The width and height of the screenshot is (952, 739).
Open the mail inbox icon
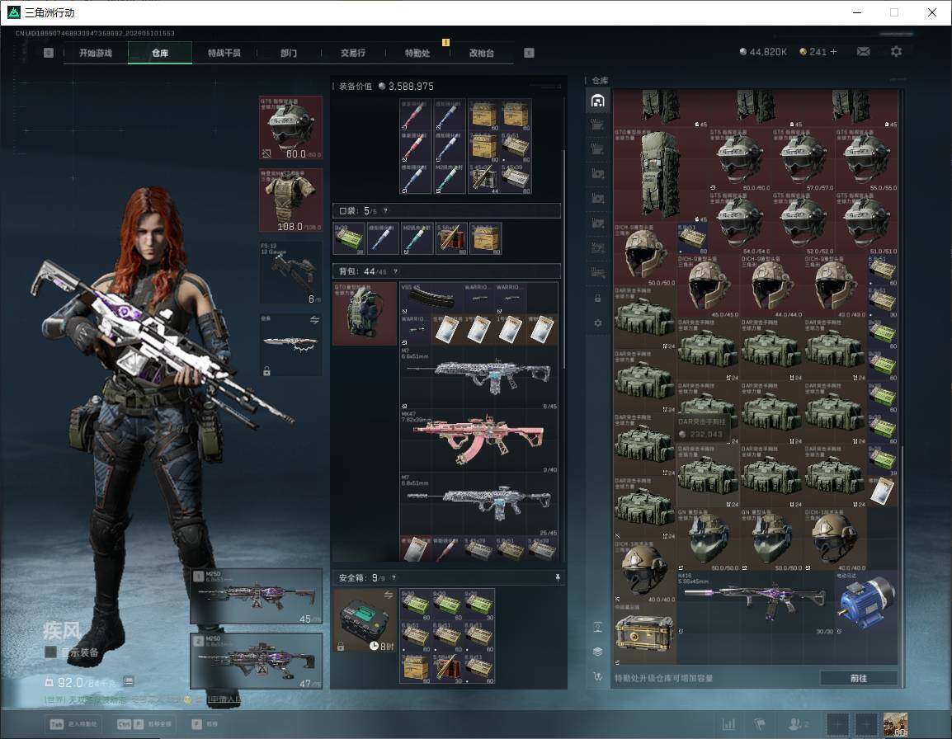pyautogui.click(x=864, y=52)
